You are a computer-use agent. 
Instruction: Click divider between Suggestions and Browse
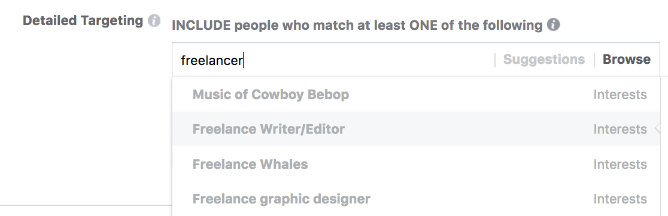(594, 60)
